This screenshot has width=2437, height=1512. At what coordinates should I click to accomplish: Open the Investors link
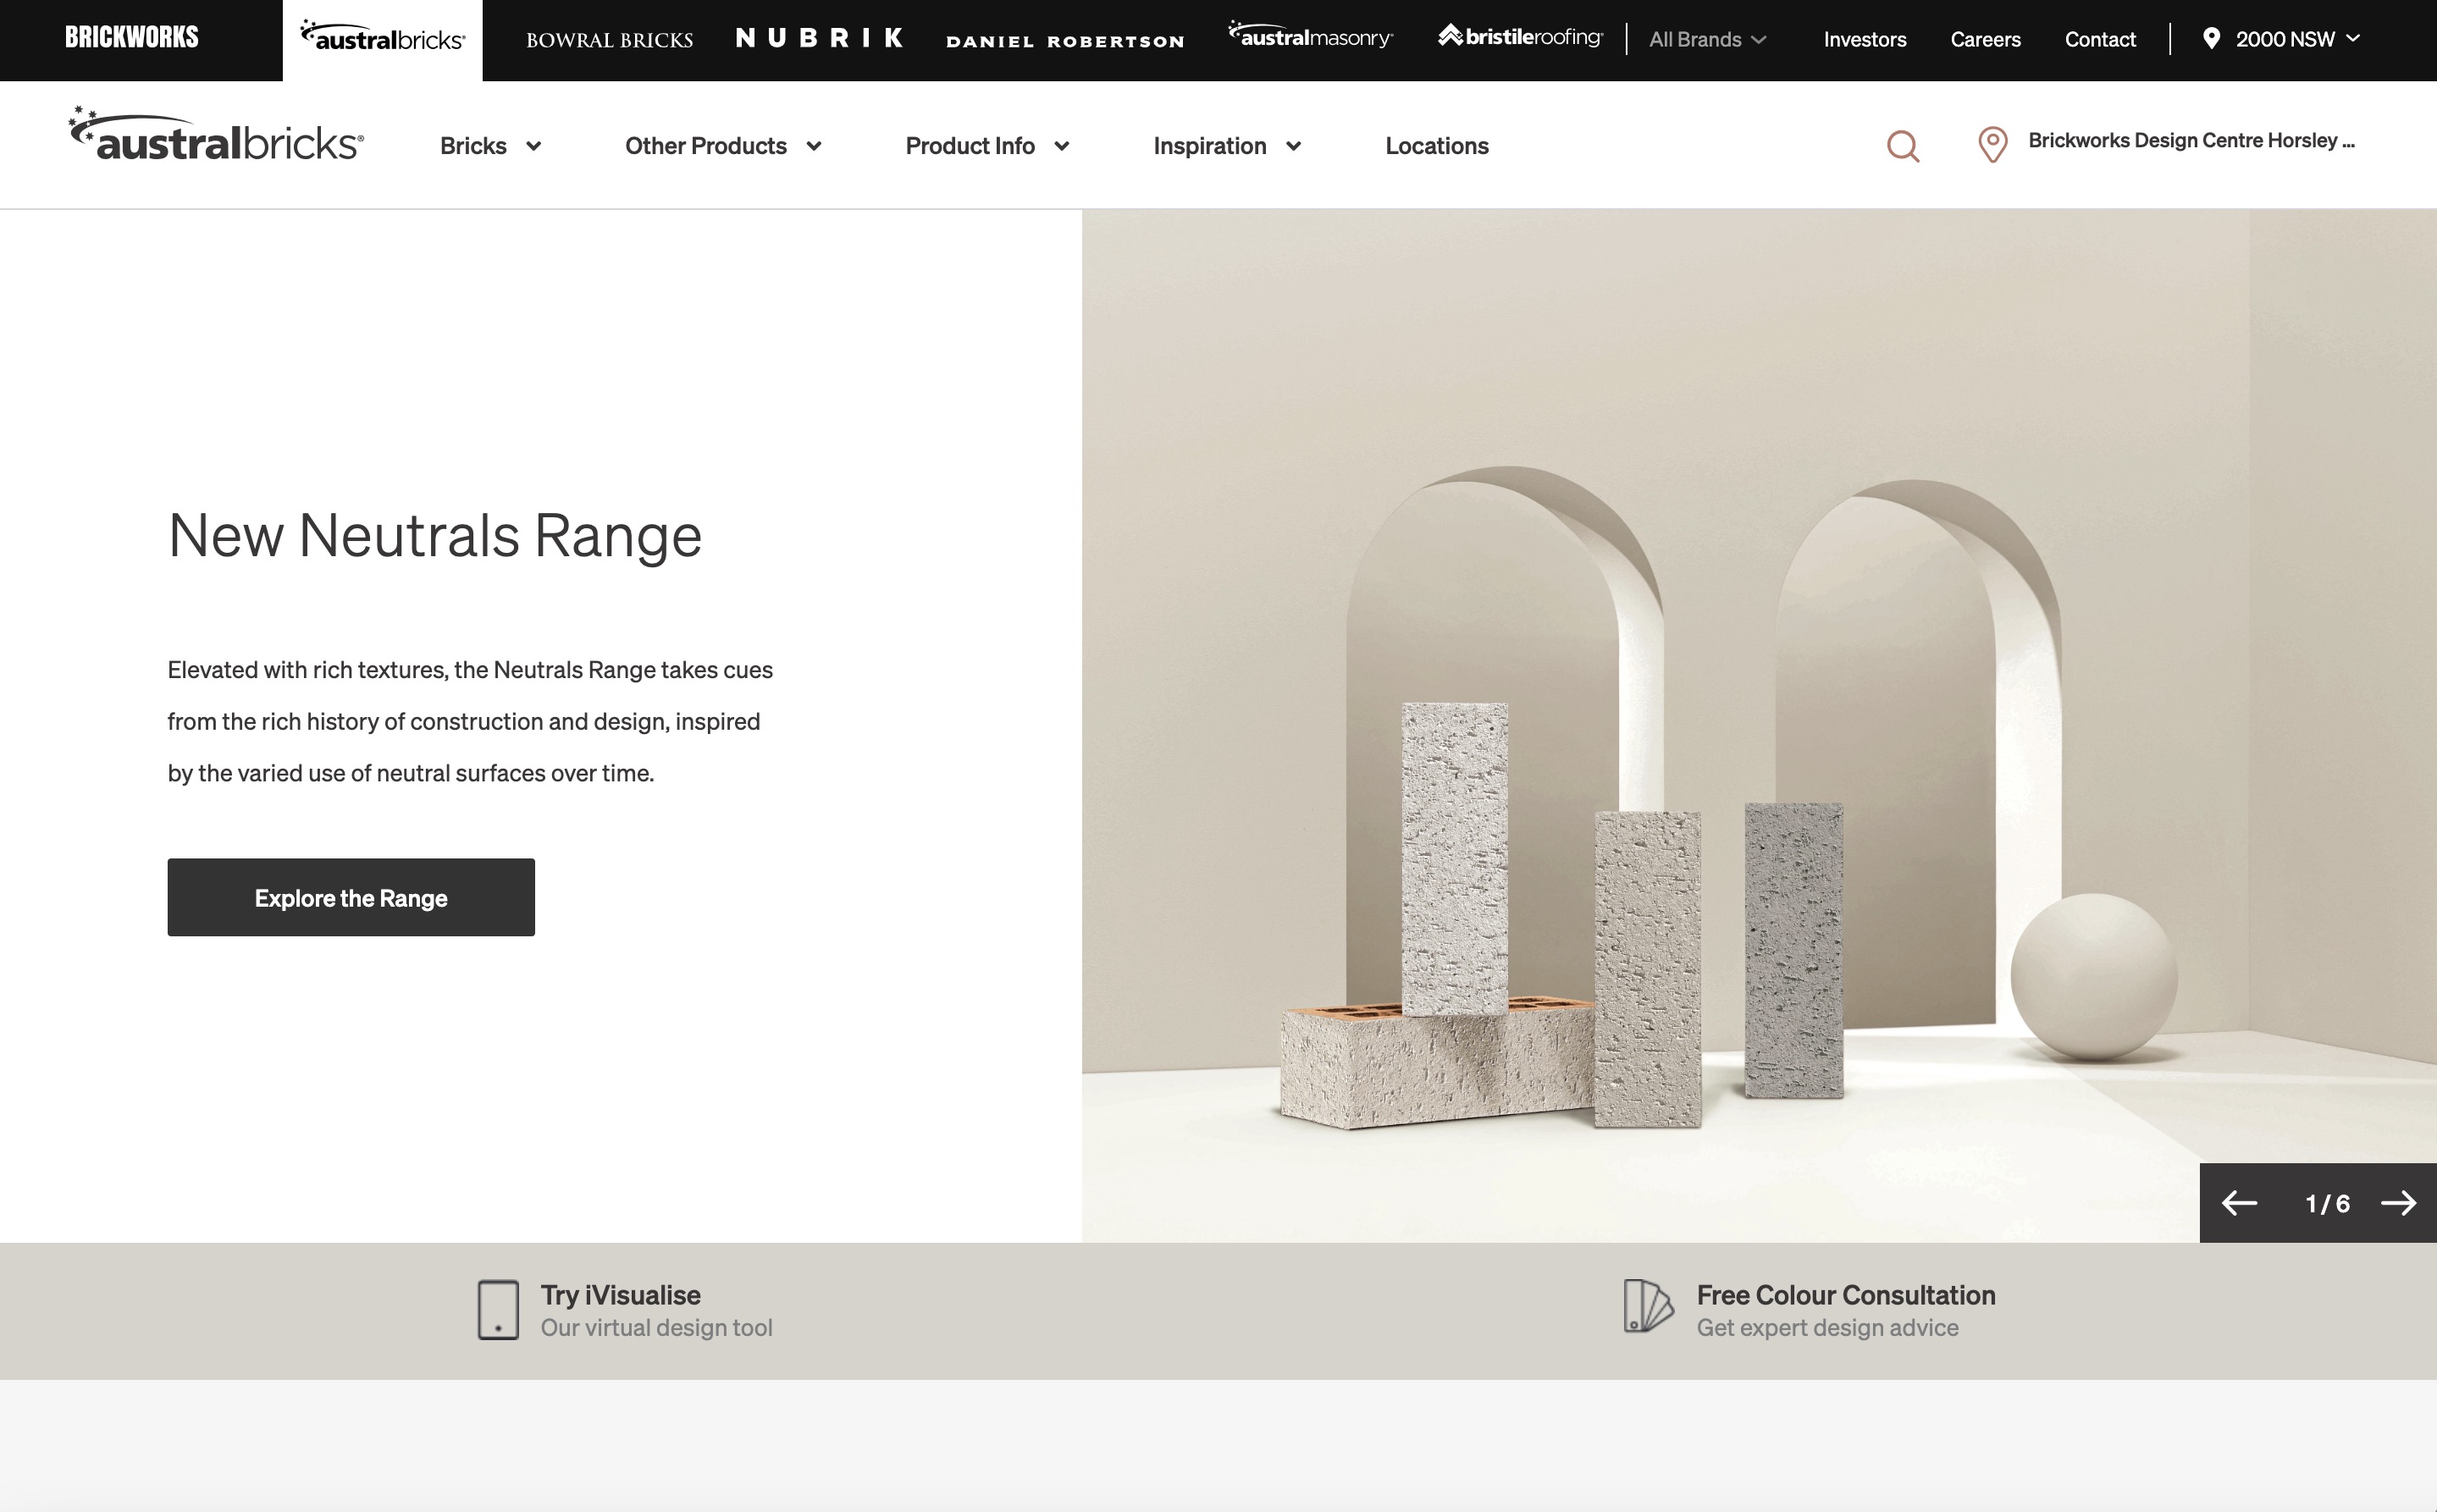click(1865, 39)
